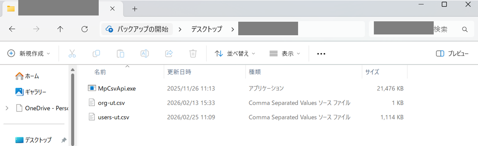Open a new tab with plus icon
This screenshot has width=478, height=146.
135,9
